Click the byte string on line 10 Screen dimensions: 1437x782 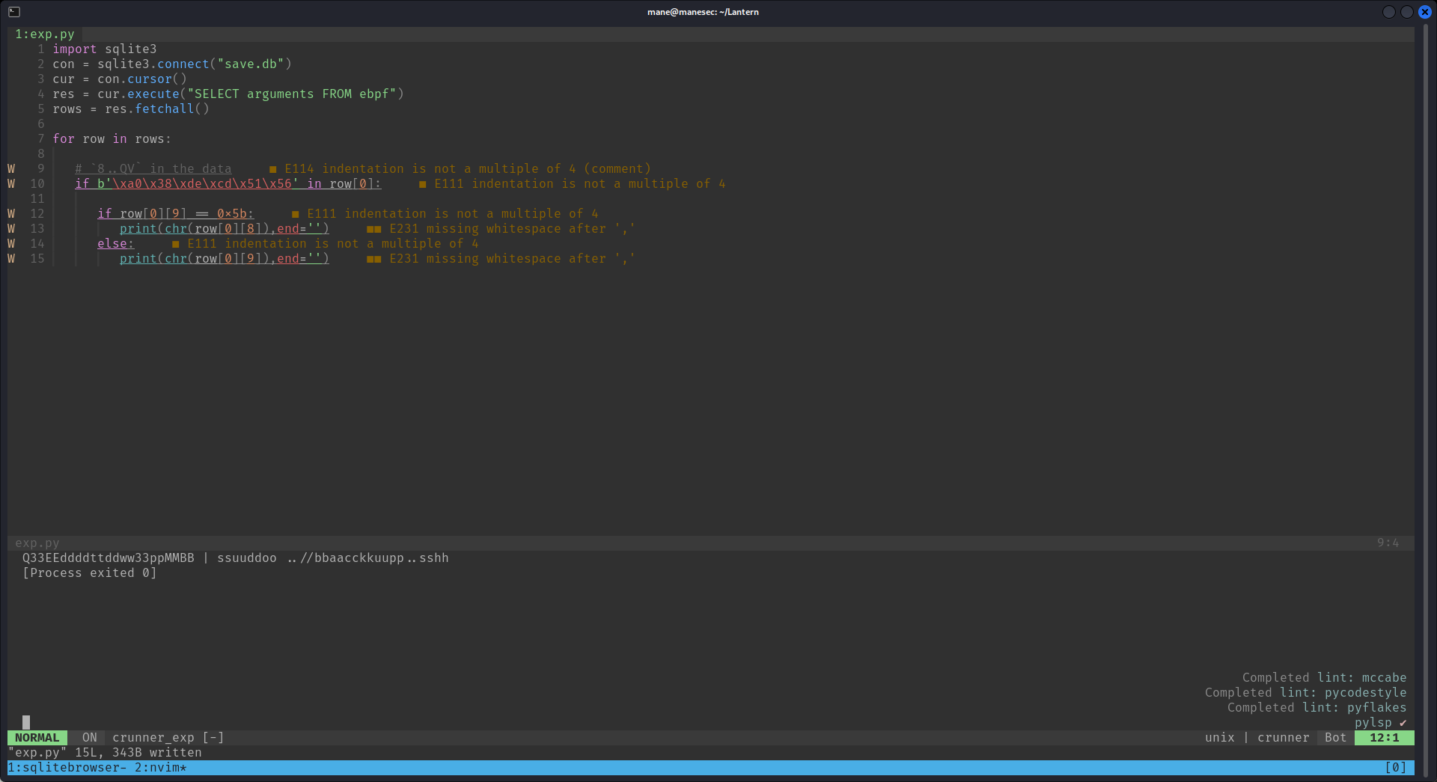[x=198, y=184]
